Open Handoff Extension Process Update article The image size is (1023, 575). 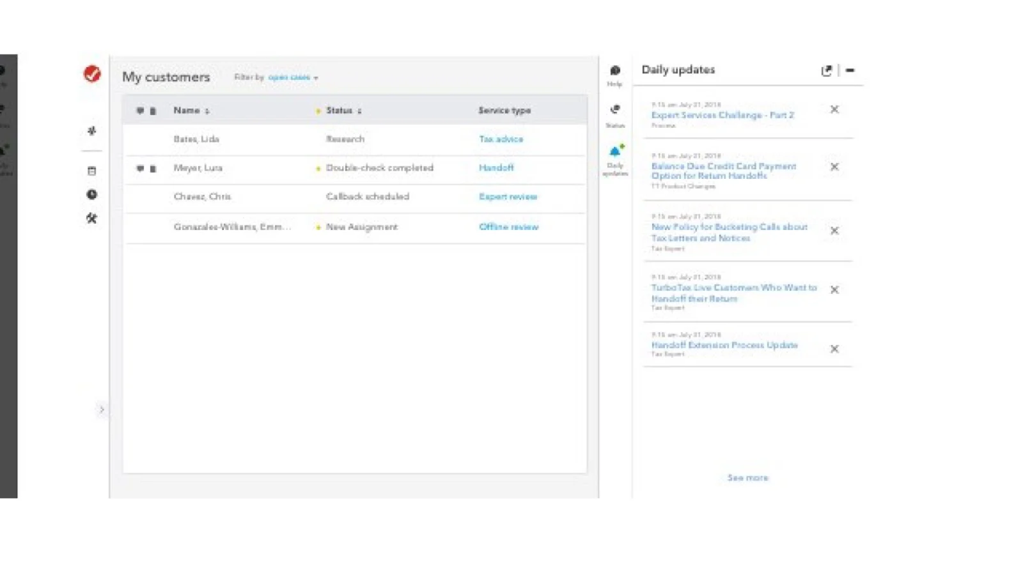pyautogui.click(x=724, y=345)
